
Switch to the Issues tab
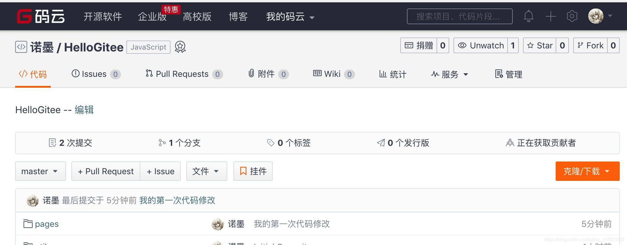[x=96, y=74]
